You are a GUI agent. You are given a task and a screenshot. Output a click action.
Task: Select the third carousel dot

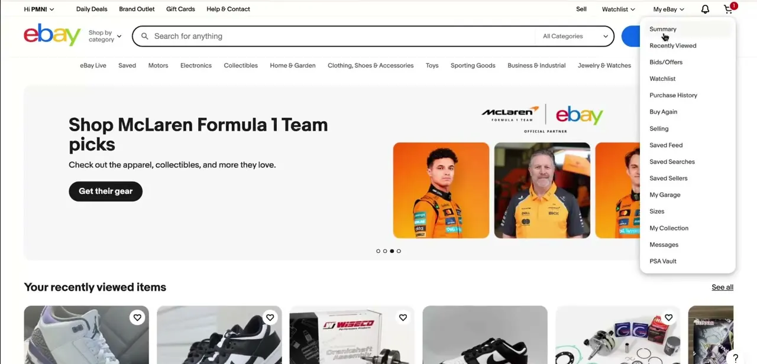[x=392, y=251]
